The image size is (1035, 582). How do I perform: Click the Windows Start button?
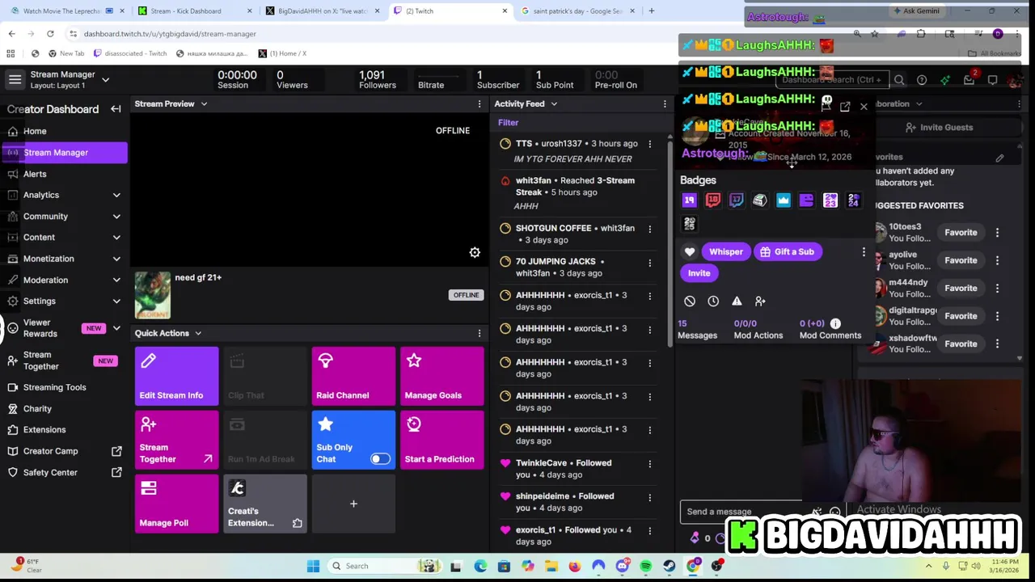coord(313,566)
